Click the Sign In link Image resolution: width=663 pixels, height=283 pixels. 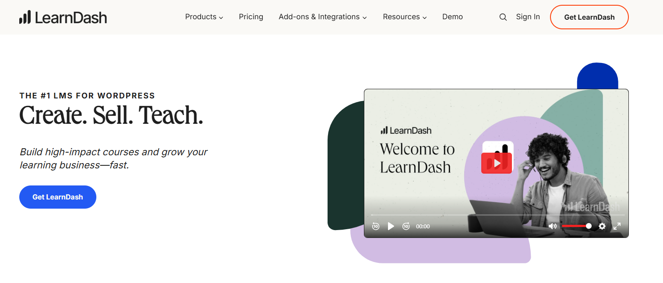[528, 17]
